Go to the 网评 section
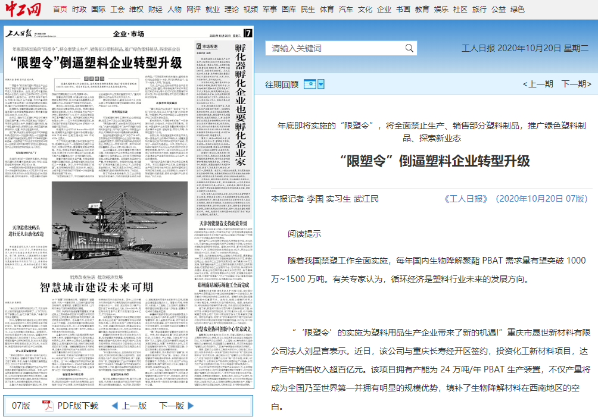This screenshot has width=598, height=420. [194, 9]
